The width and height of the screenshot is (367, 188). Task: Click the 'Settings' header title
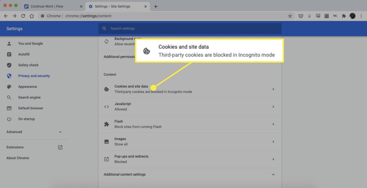coord(14,29)
